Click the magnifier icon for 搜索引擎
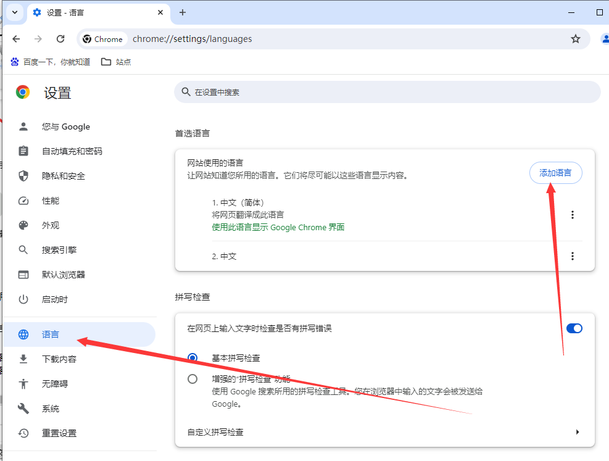 [x=23, y=250]
